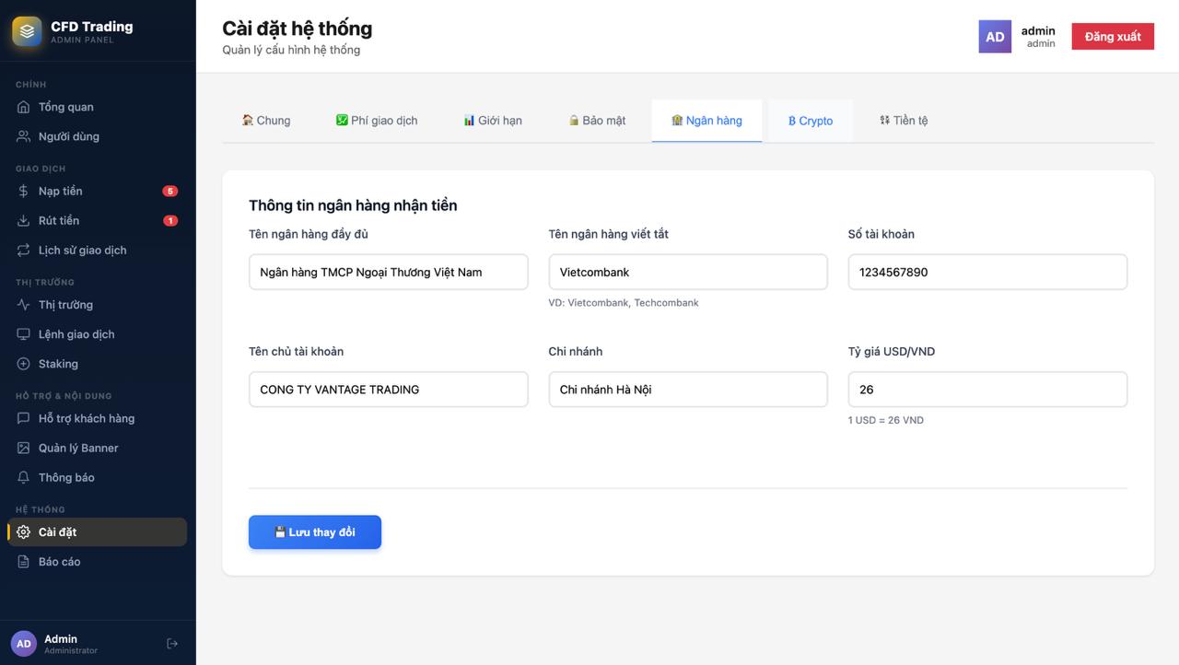Click the Số tài khoản input field

(986, 272)
